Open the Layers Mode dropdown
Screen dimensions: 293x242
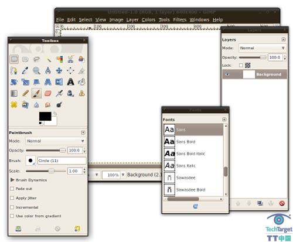point(263,48)
